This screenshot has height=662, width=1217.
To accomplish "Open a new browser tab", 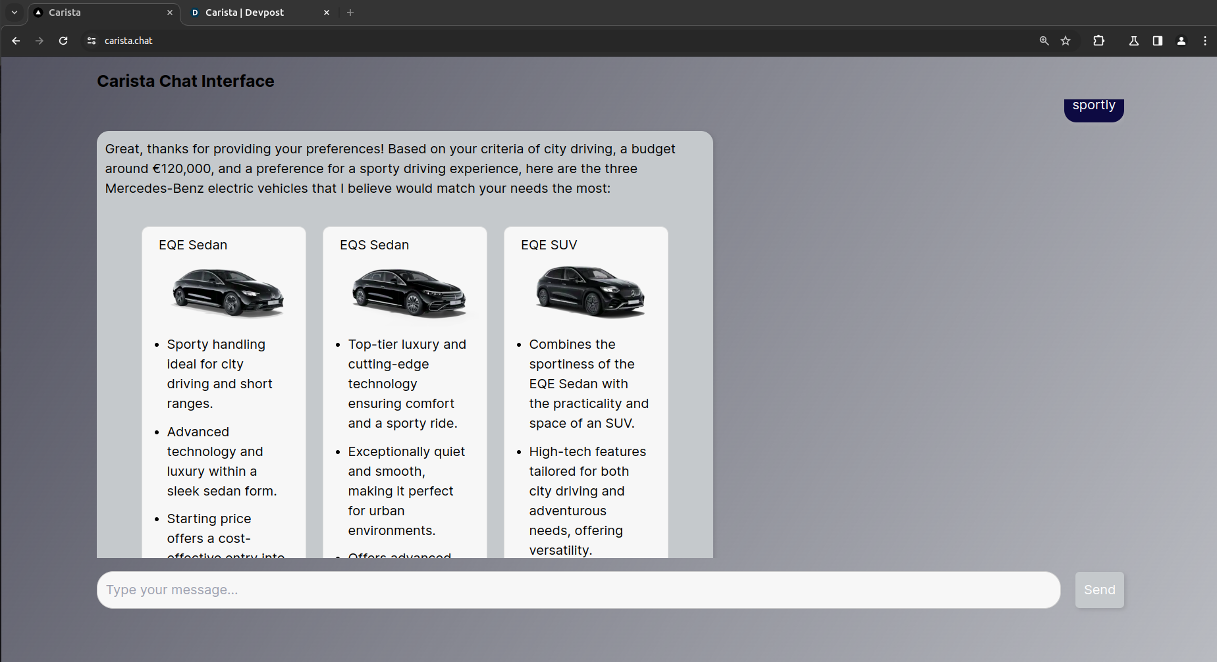I will coord(350,13).
